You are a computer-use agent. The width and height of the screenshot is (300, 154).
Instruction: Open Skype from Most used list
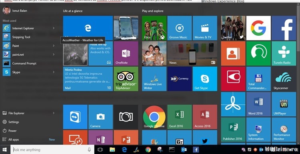click(x=29, y=72)
